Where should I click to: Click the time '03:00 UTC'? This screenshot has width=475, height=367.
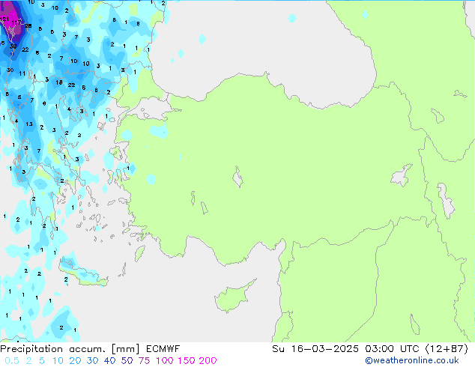point(393,349)
